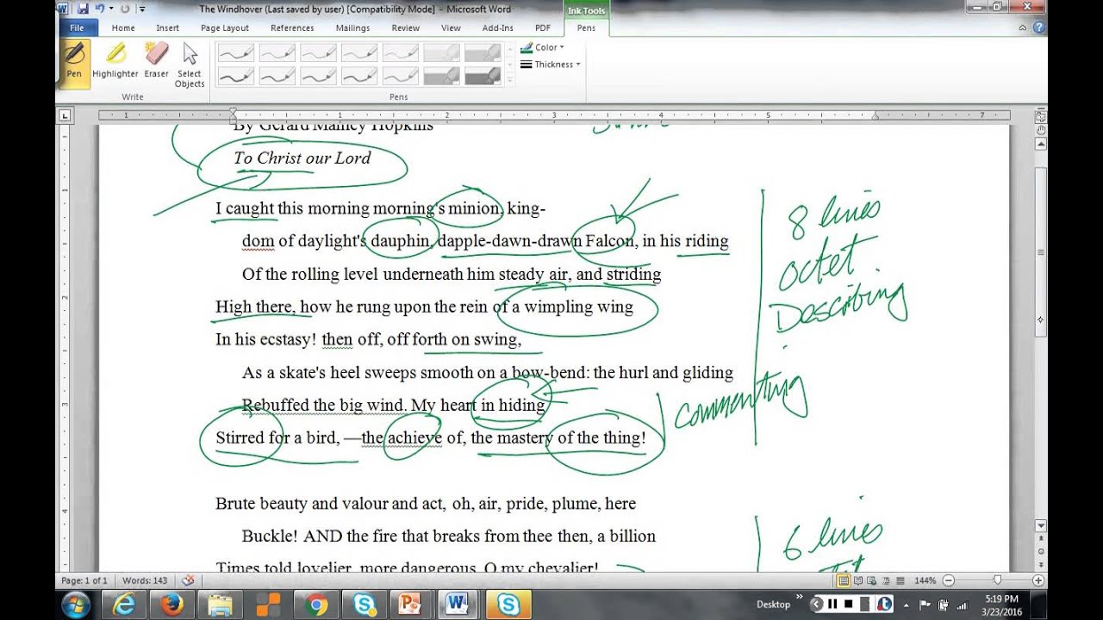Click the Redo button in title bar

[x=125, y=9]
